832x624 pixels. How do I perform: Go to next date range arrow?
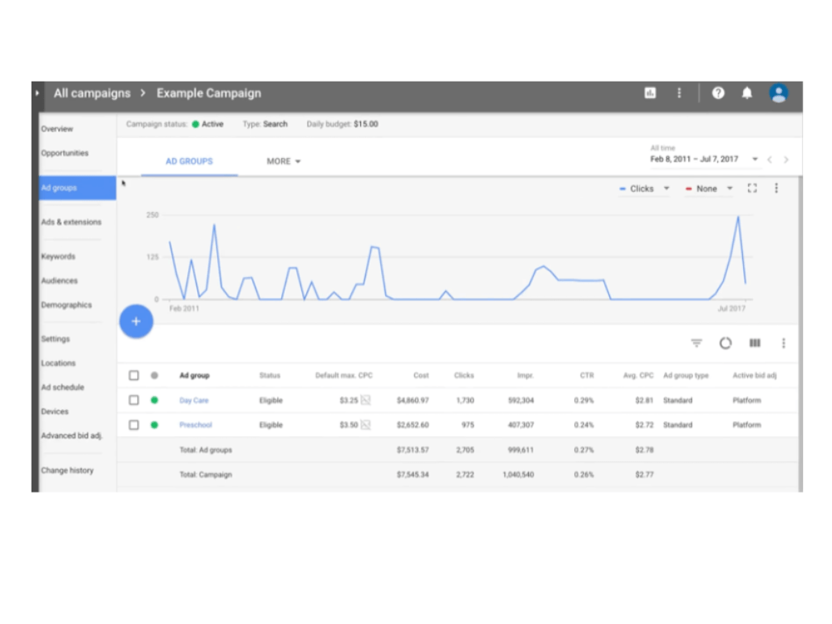[786, 159]
